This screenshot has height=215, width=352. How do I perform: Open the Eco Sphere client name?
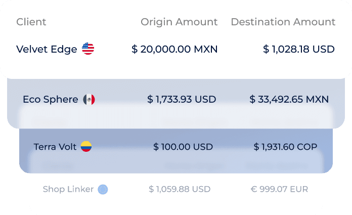50,99
